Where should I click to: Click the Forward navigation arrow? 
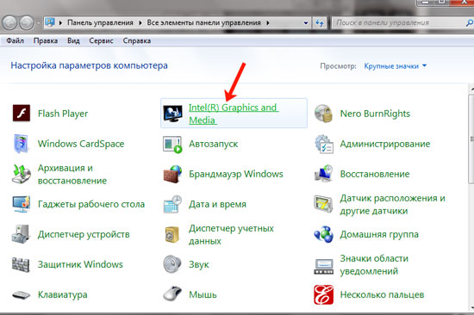27,23
